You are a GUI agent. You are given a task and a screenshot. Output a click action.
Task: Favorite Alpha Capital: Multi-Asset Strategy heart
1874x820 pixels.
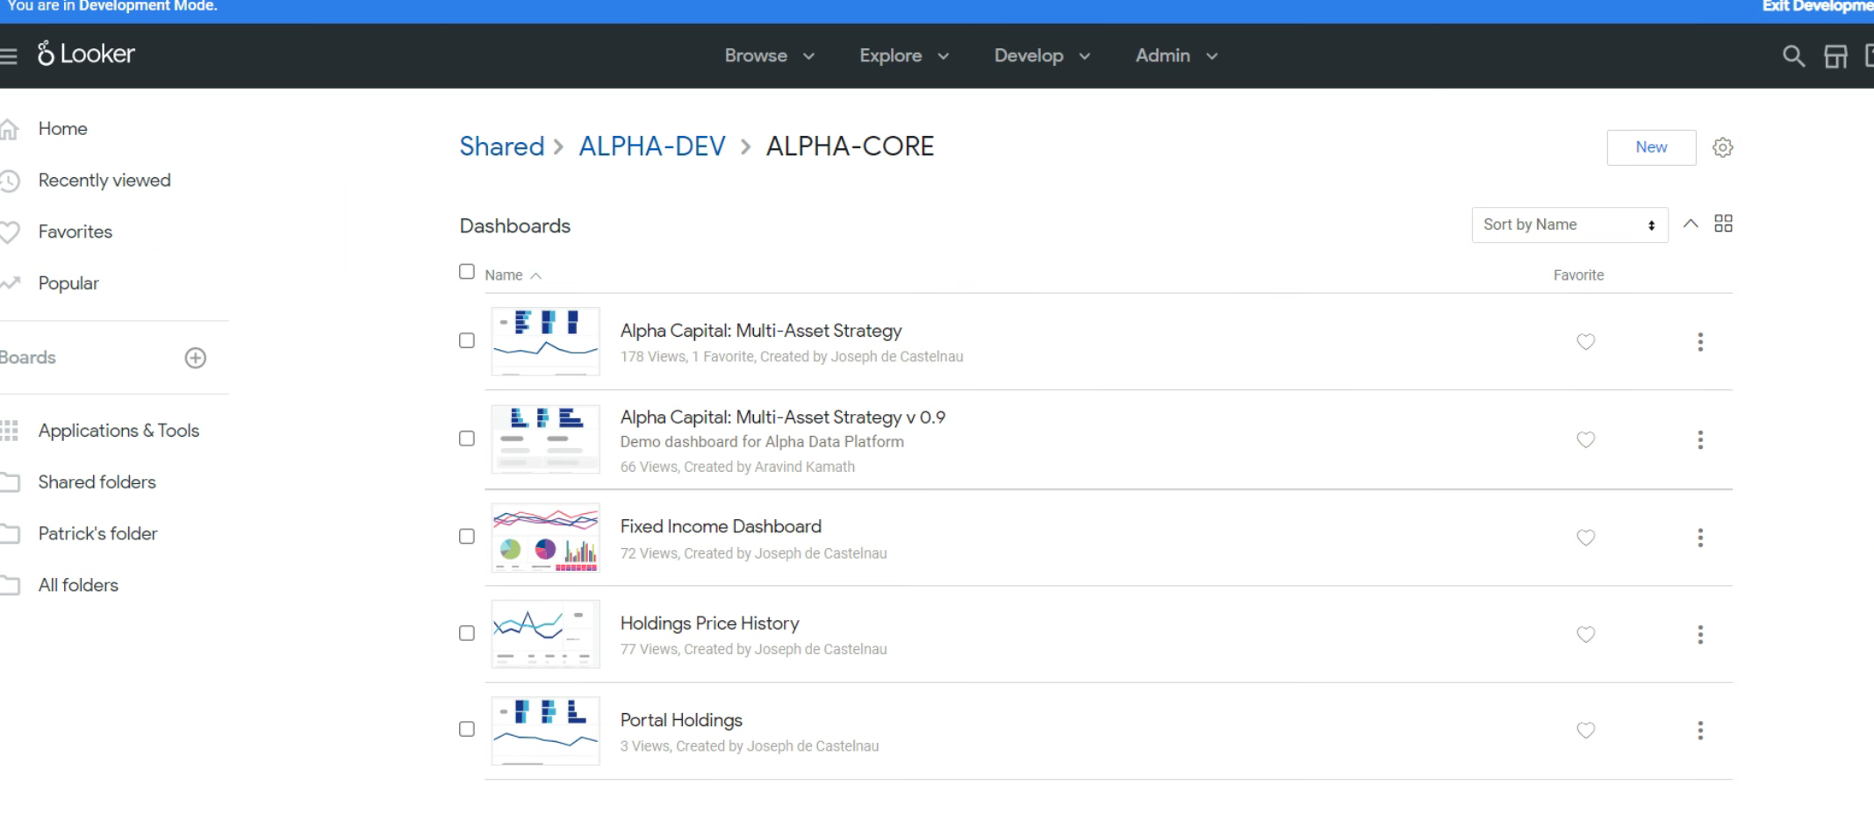pos(1585,342)
